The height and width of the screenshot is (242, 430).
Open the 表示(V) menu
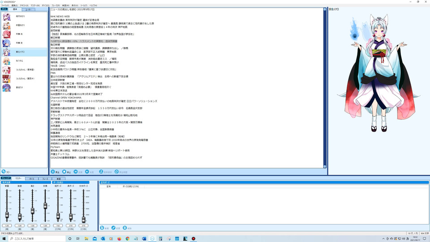point(75,5)
